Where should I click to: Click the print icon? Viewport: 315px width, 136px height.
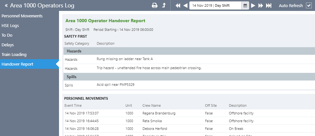tap(155, 5)
